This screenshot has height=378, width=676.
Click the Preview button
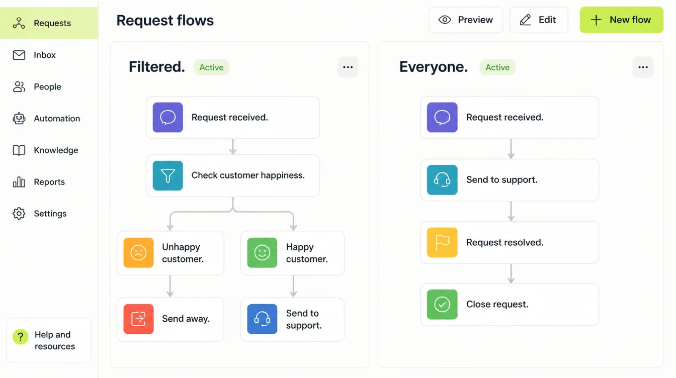[x=466, y=20]
